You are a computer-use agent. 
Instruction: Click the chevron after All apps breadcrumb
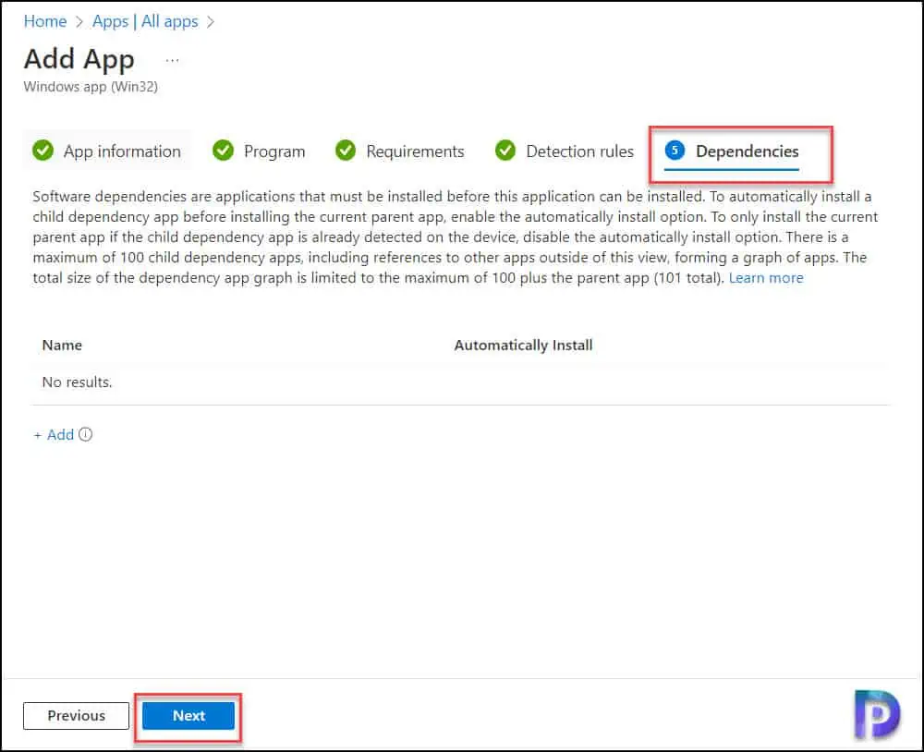point(211,22)
